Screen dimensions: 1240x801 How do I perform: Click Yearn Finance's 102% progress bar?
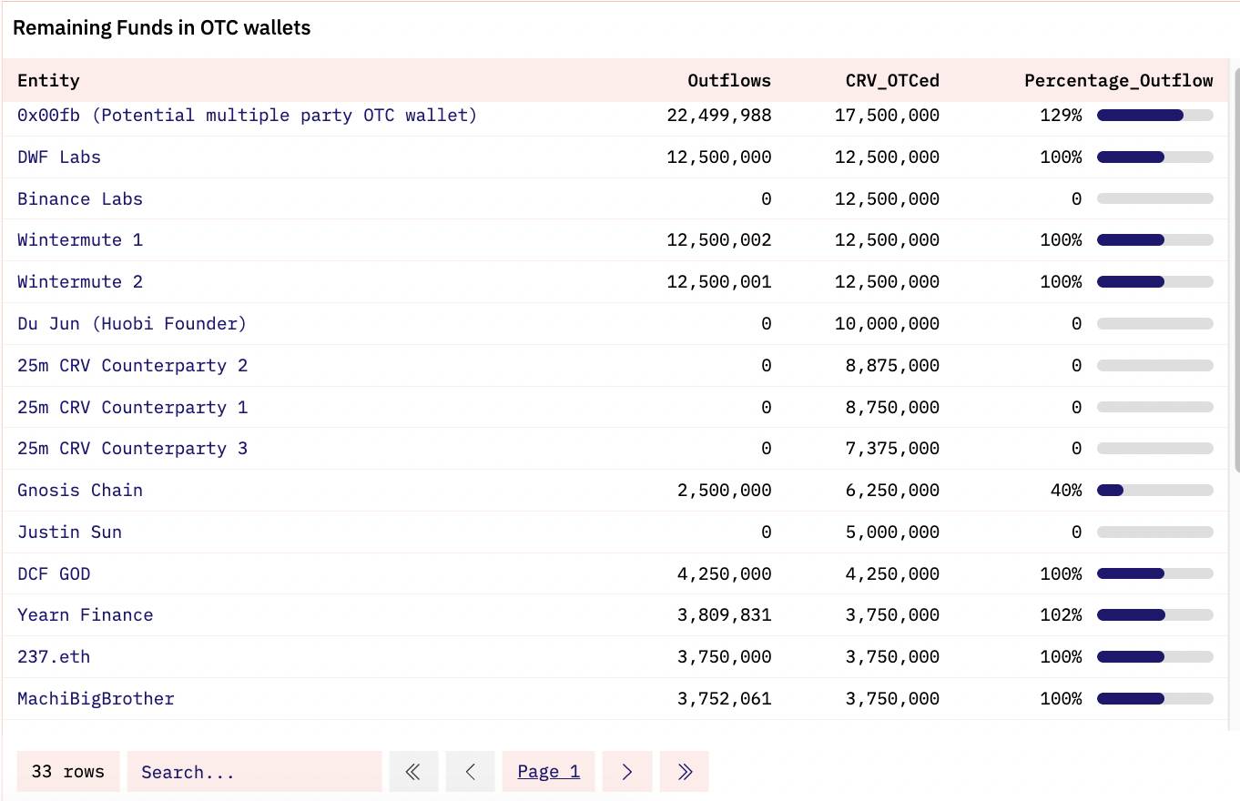coord(1155,615)
